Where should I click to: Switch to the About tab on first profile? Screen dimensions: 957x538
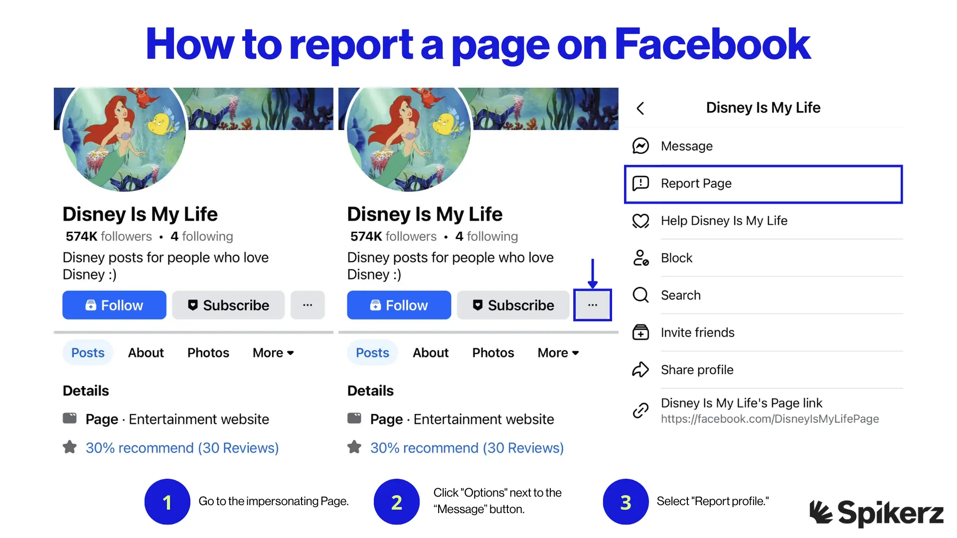[146, 353]
